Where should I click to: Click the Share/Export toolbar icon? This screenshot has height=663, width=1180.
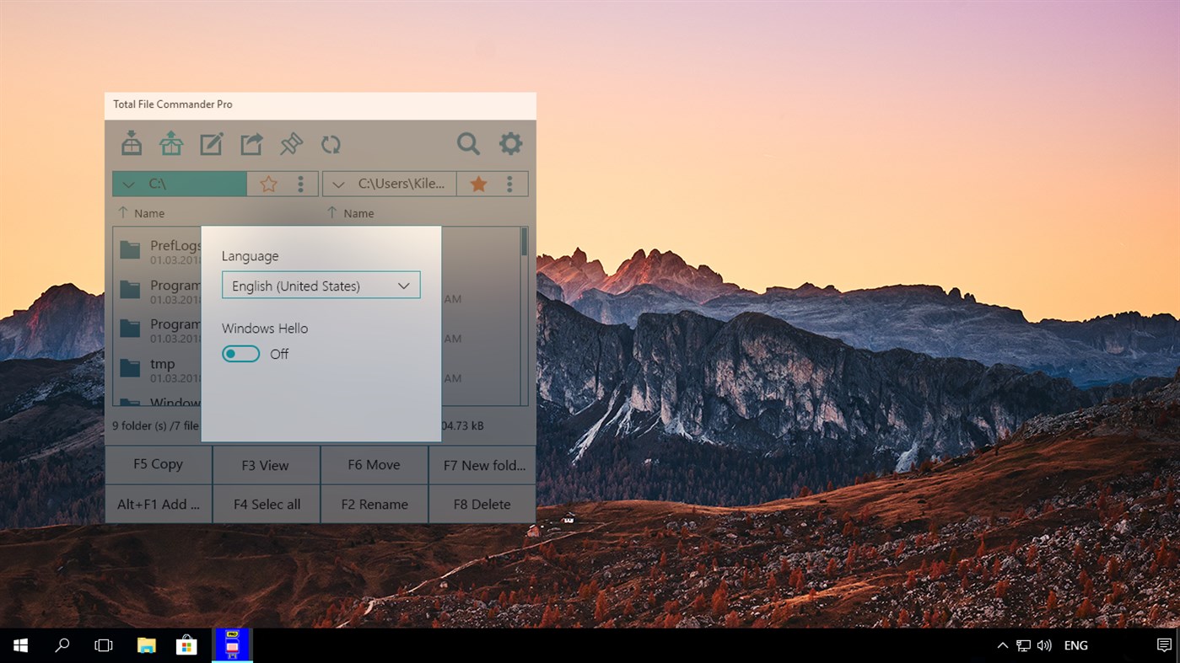[251, 143]
